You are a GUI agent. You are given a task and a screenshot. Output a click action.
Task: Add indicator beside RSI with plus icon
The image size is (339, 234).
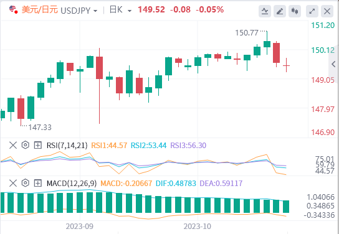click(x=38, y=145)
